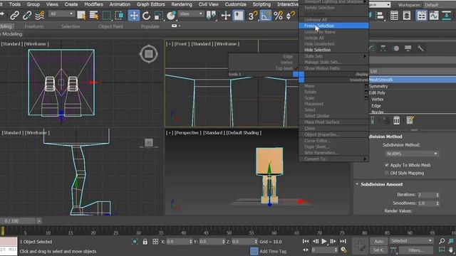Open the Graph Editors menu

150,4
